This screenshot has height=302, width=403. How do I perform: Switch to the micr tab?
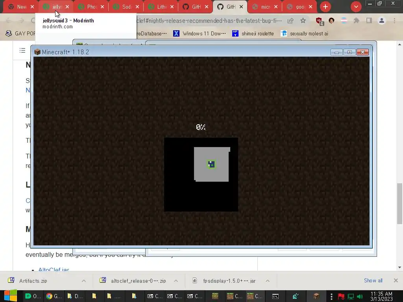[x=265, y=7]
